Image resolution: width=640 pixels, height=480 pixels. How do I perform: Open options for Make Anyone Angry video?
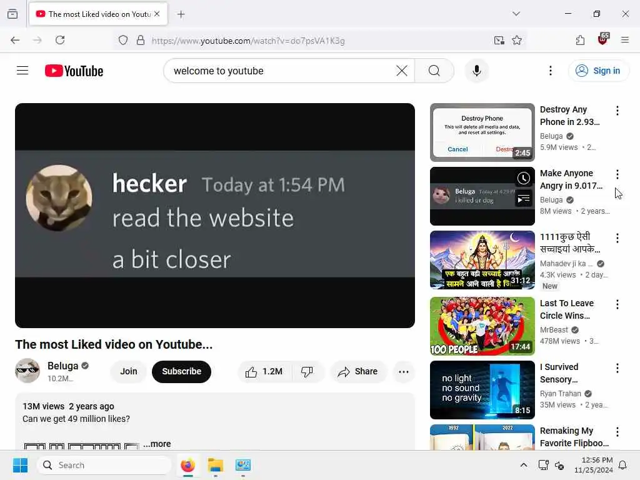617,174
